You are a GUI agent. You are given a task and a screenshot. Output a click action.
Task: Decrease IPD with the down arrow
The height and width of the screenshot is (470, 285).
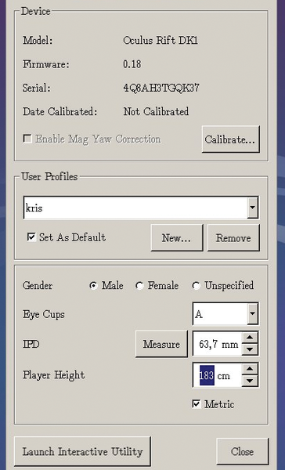(250, 349)
